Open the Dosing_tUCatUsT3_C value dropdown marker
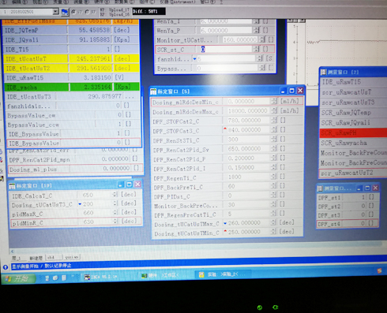Image resolution: width=387 pixels, height=313 pixels. pyautogui.click(x=80, y=204)
